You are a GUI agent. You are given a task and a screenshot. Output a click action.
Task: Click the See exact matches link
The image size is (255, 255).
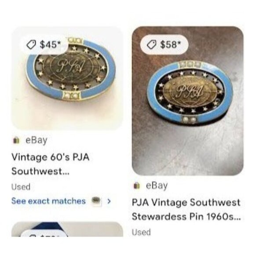tap(48, 201)
